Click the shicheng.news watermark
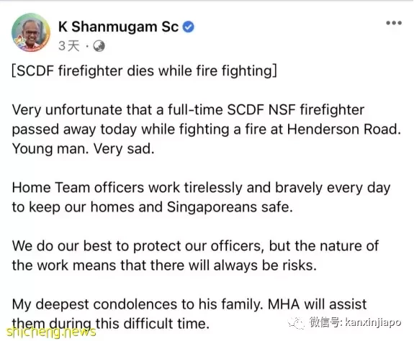 pos(51,332)
